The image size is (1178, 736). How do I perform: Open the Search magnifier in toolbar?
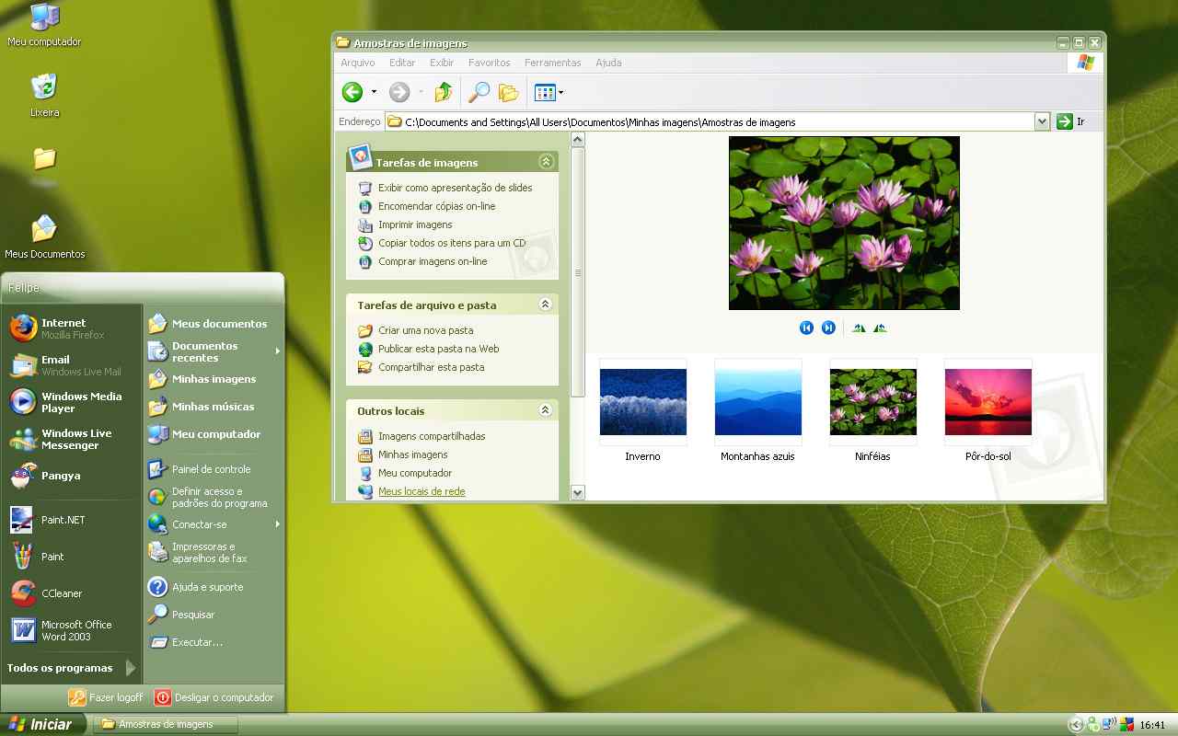tap(479, 92)
